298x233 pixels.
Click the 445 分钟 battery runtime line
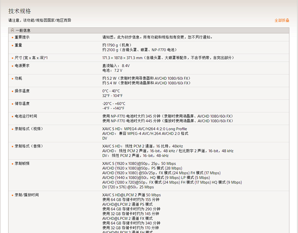coord(168,121)
